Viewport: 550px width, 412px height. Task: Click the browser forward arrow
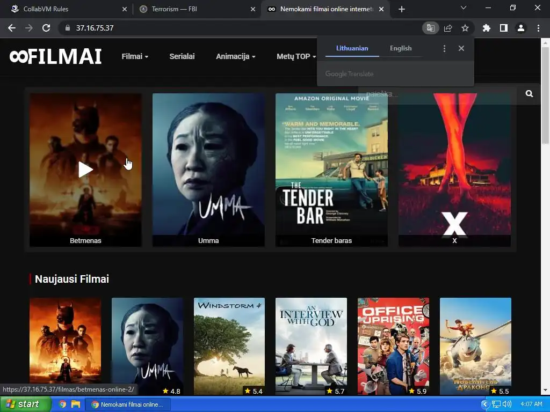pos(29,28)
